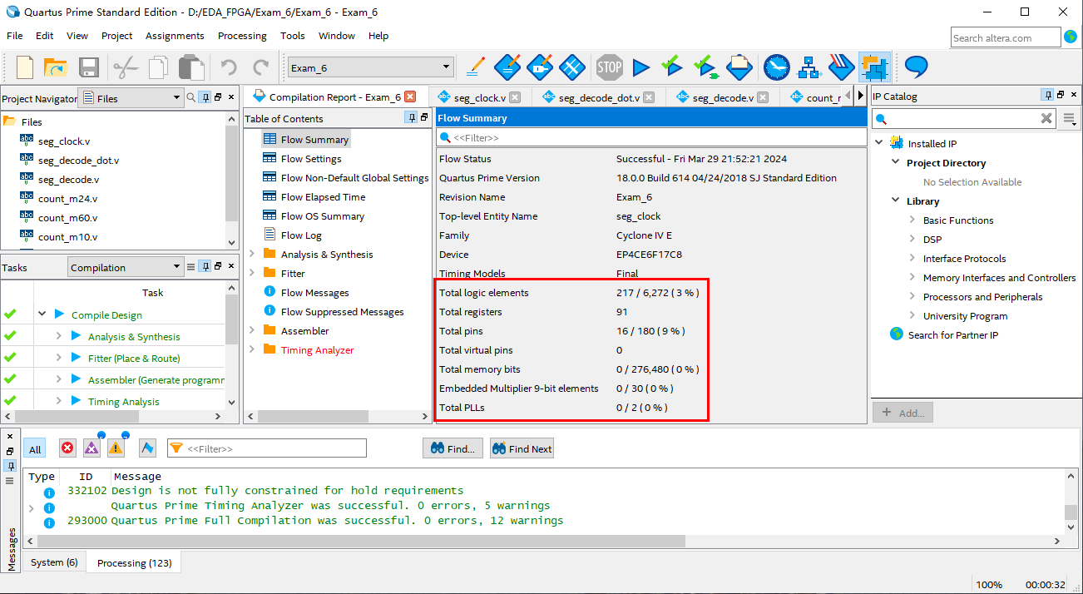Open the Pin Planner toolbar icon

540,67
